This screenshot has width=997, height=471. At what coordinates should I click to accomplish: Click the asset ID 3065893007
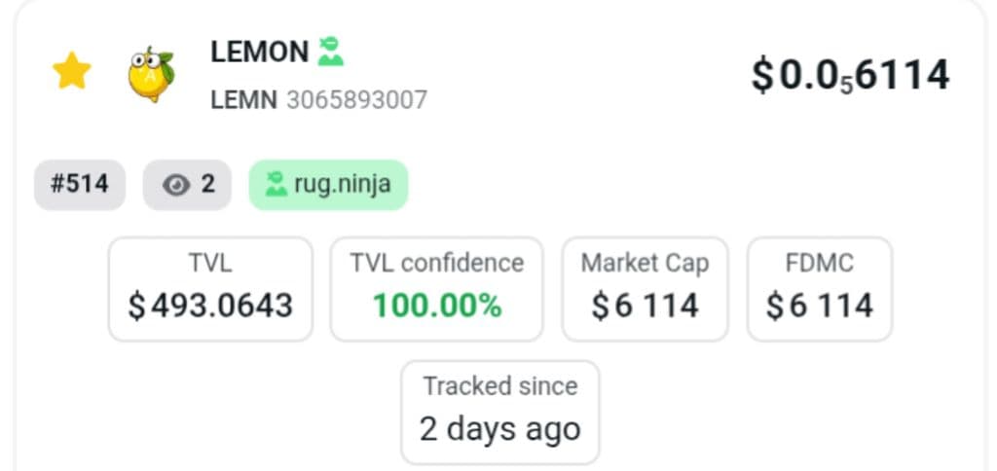(x=356, y=99)
